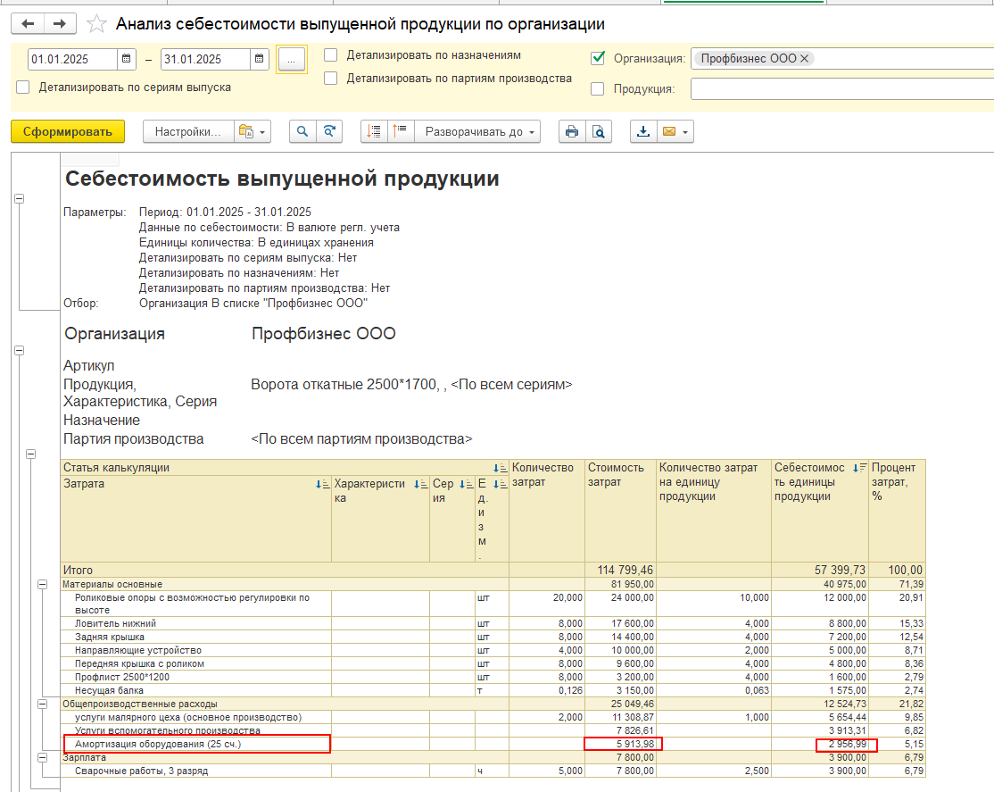Remove Профбизнес ООО chip with X
Image resolution: width=994 pixels, height=792 pixels.
point(805,58)
